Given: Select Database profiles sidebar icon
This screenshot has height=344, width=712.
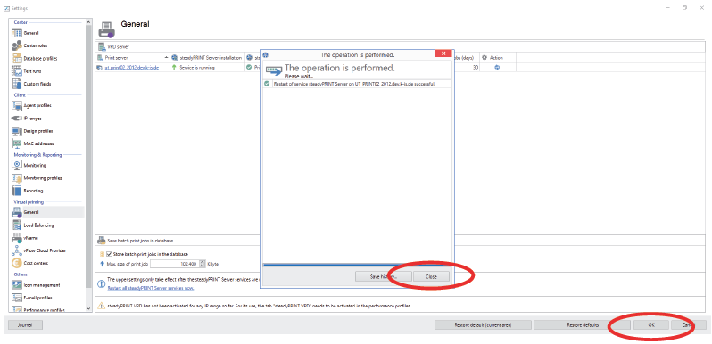Looking at the screenshot, I should (x=17, y=58).
